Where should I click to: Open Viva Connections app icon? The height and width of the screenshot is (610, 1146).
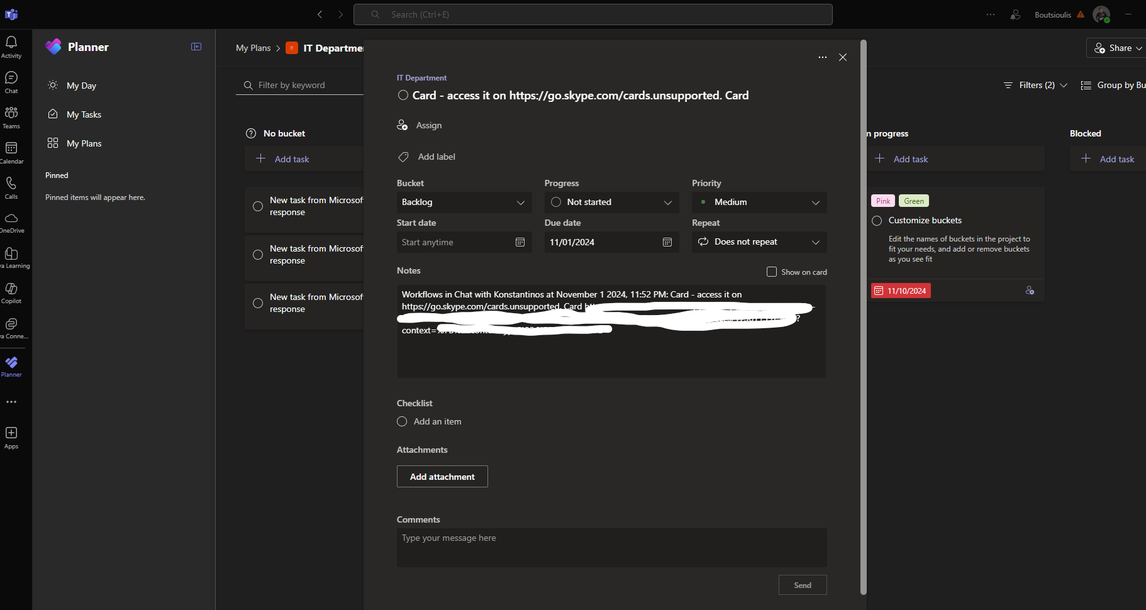(11, 328)
